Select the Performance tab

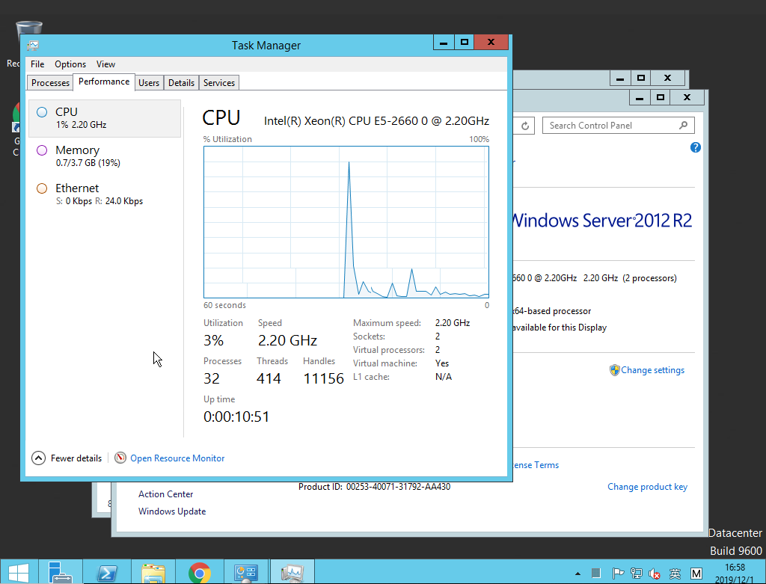tap(103, 82)
